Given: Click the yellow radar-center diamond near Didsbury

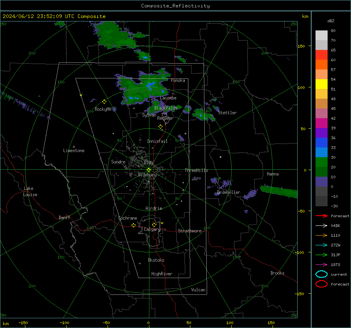Looking at the screenshot, I should (x=149, y=170).
